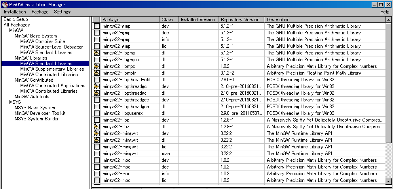Tick checkbox for mingw32-libgmpxx dll
Screen dimensions: 393x189
point(97,60)
